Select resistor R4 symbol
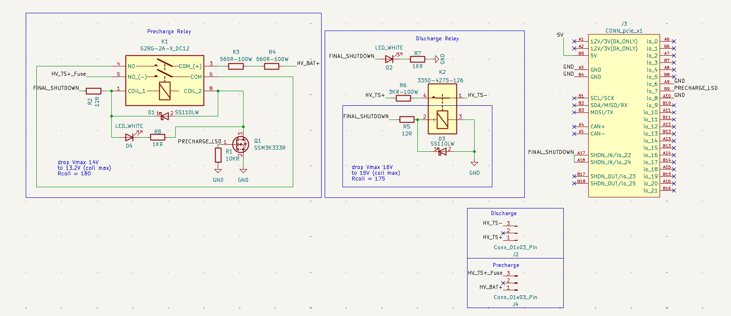The image size is (731, 316). click(x=272, y=66)
